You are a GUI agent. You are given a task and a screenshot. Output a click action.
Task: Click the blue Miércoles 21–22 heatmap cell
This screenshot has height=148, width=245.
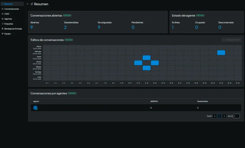click(221, 52)
